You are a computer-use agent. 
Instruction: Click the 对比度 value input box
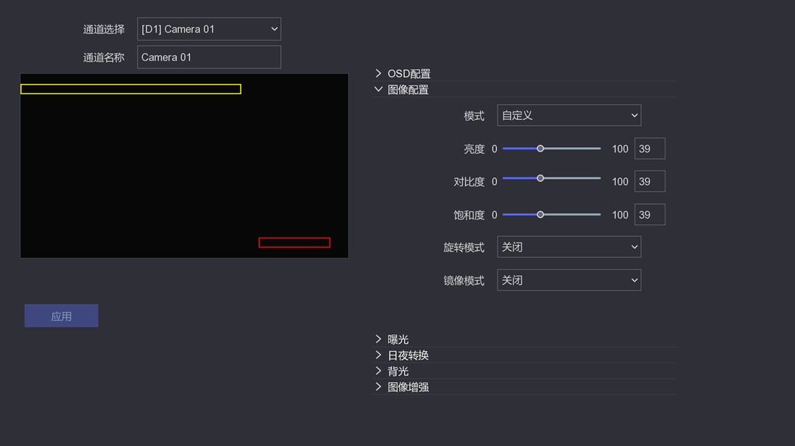pyautogui.click(x=649, y=182)
